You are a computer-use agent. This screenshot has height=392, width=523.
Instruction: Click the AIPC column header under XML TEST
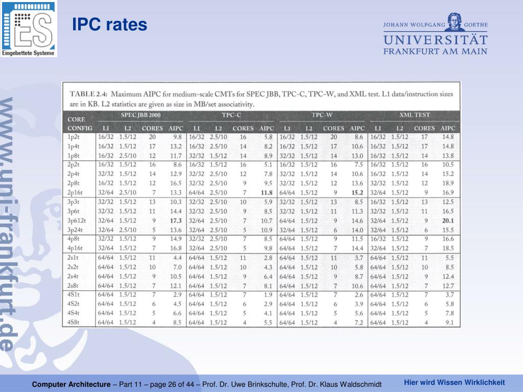point(447,128)
